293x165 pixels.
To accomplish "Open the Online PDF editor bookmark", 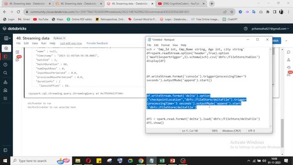I will 80,19.
